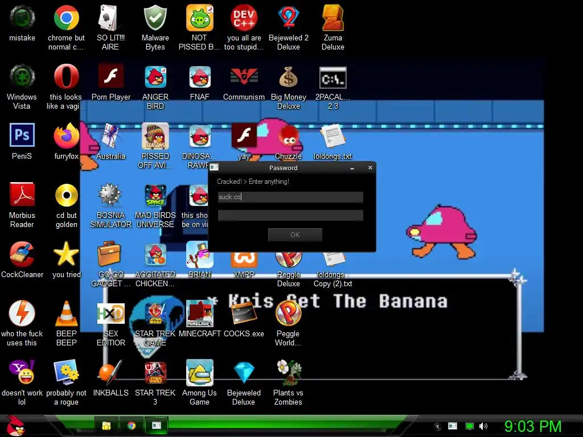Click the Photoshop Ps desktop icon
Image resolution: width=583 pixels, height=437 pixels.
tap(22, 135)
